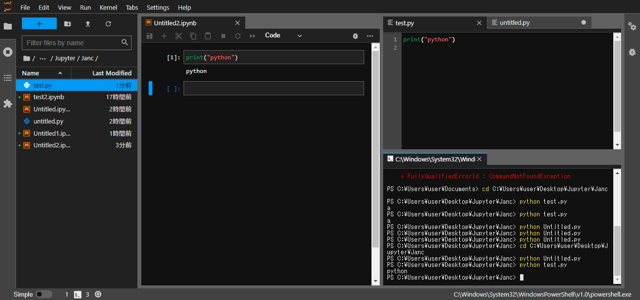The width and height of the screenshot is (640, 300).
Task: Enable Simple interface mode
Action: (43, 294)
